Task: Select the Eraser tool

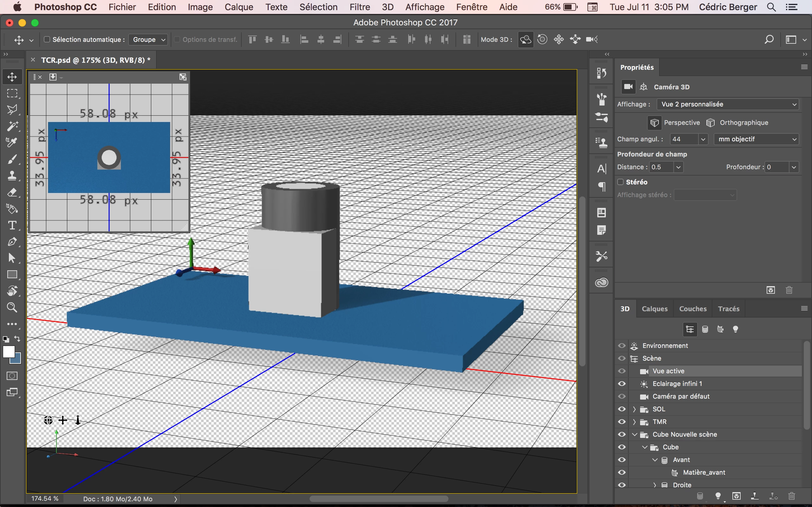Action: point(12,192)
